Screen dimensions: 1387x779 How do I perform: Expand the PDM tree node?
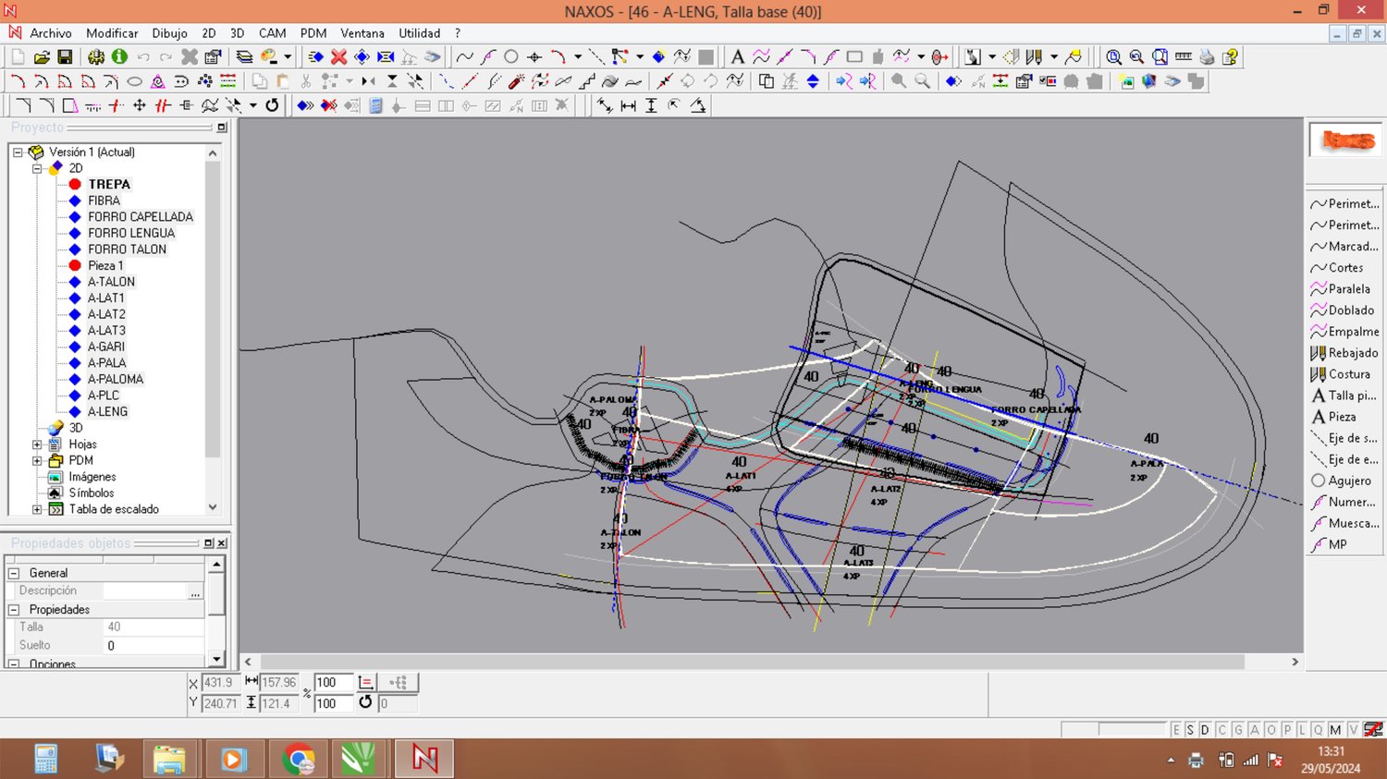[x=37, y=460]
